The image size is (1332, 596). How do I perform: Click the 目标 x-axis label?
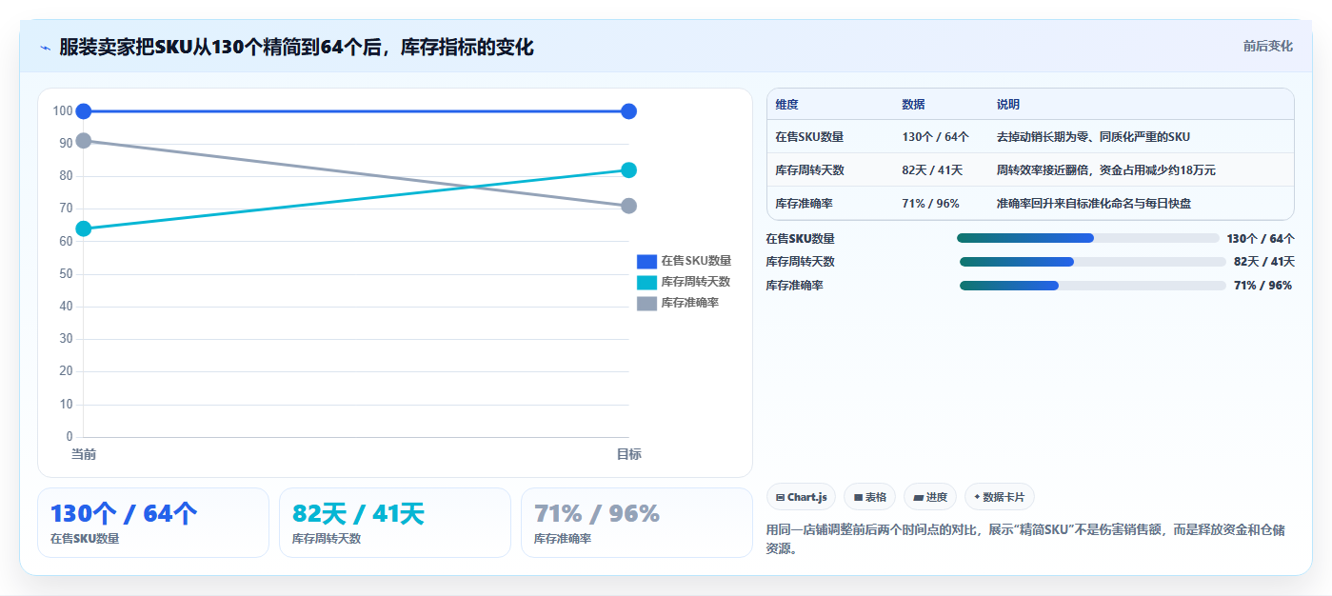click(628, 454)
